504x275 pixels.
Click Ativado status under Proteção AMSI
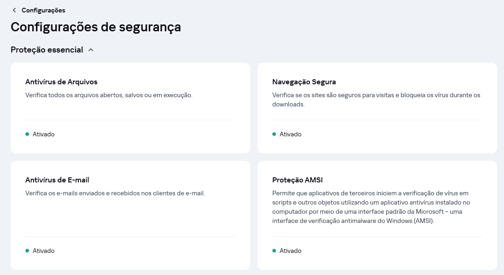291,251
